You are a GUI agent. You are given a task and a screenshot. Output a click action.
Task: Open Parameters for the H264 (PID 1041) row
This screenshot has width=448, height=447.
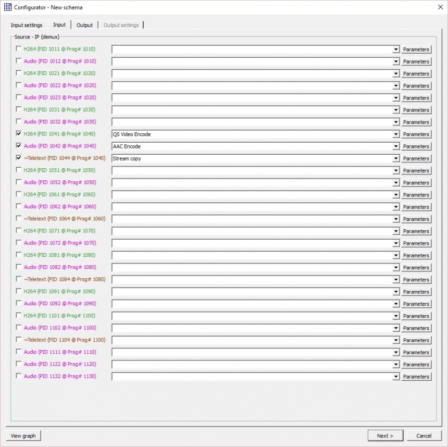pyautogui.click(x=416, y=134)
